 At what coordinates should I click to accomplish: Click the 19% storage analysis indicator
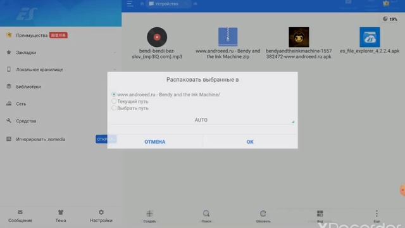coord(390,19)
